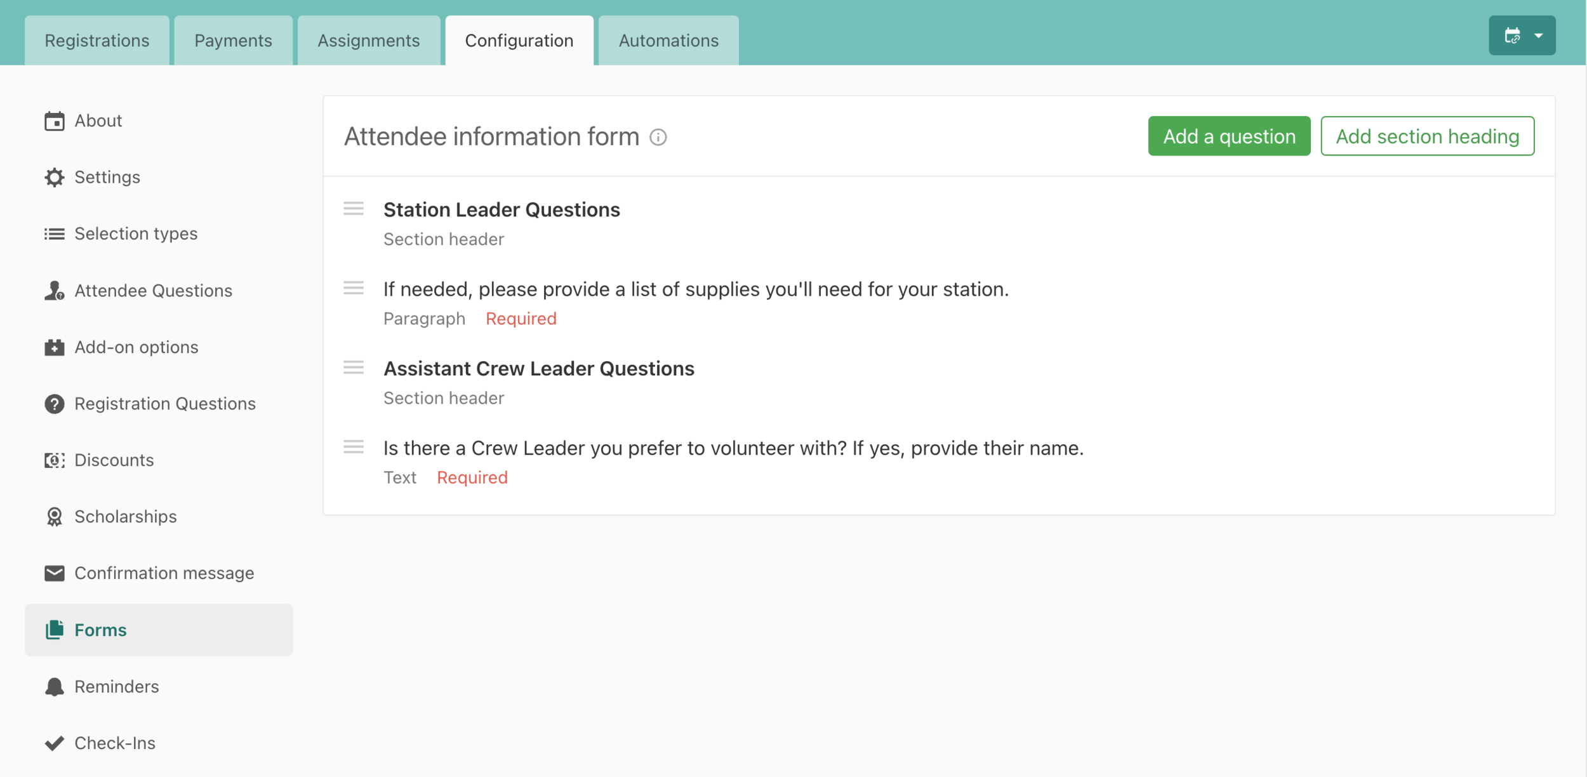Screen dimensions: 1587x777
Task: Switch to the Registrations tab
Action: [x=97, y=41]
